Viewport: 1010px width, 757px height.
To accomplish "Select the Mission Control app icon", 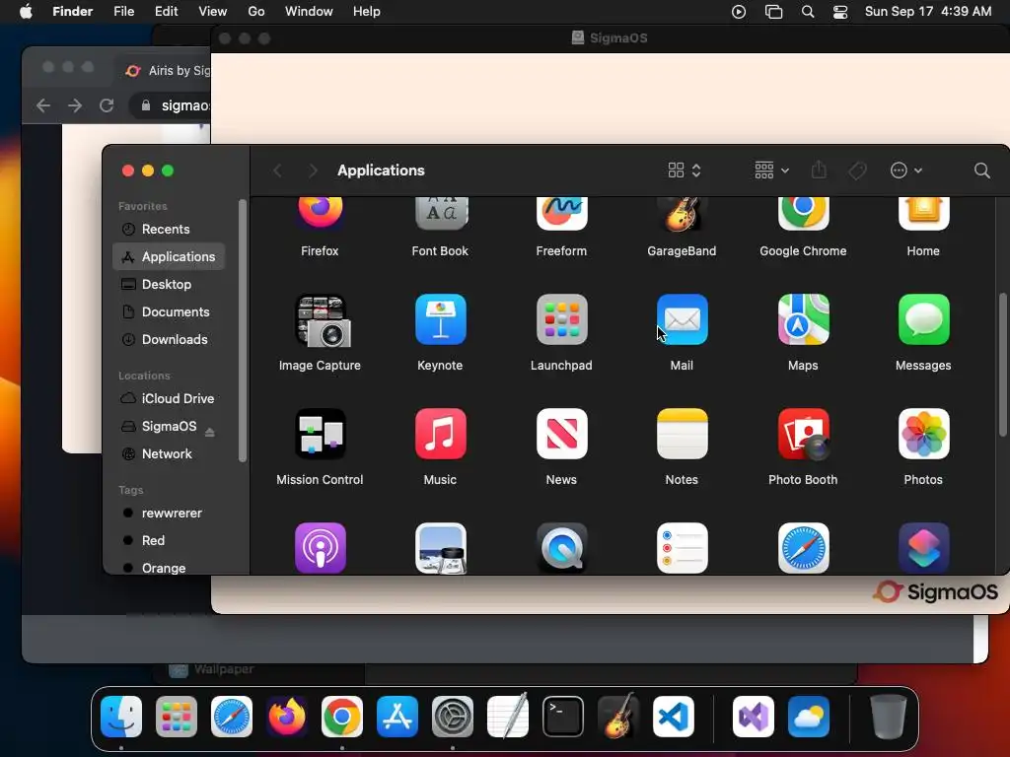I will (x=321, y=434).
